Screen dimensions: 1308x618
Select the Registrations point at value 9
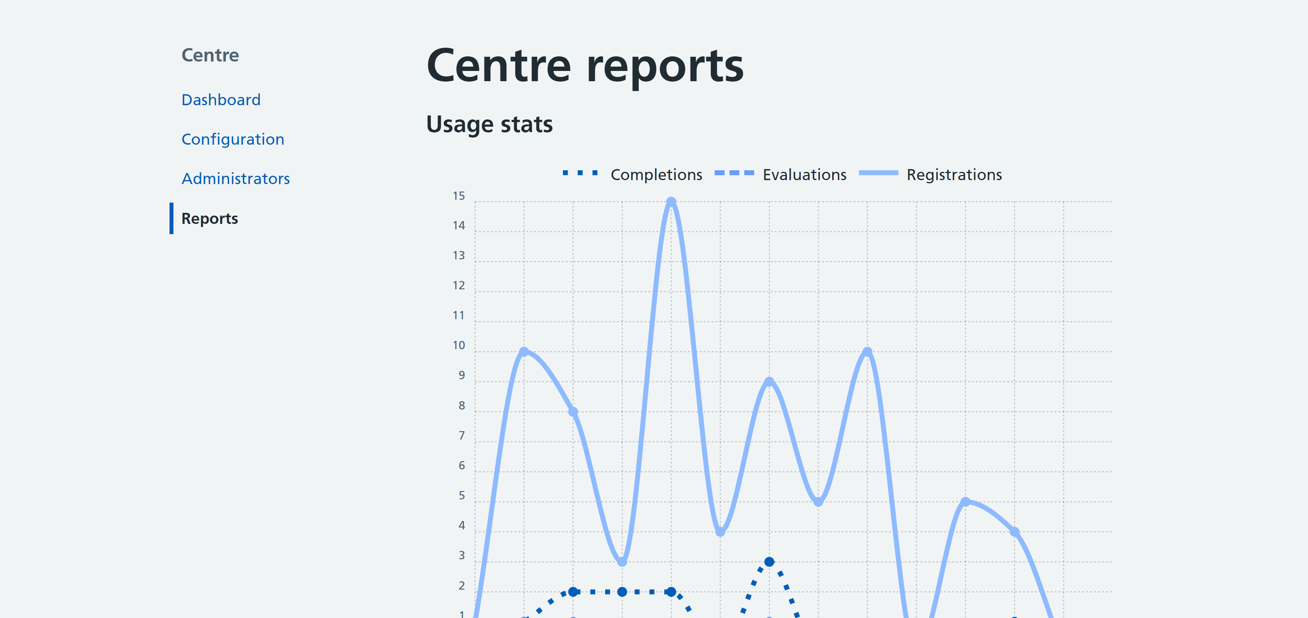[769, 382]
